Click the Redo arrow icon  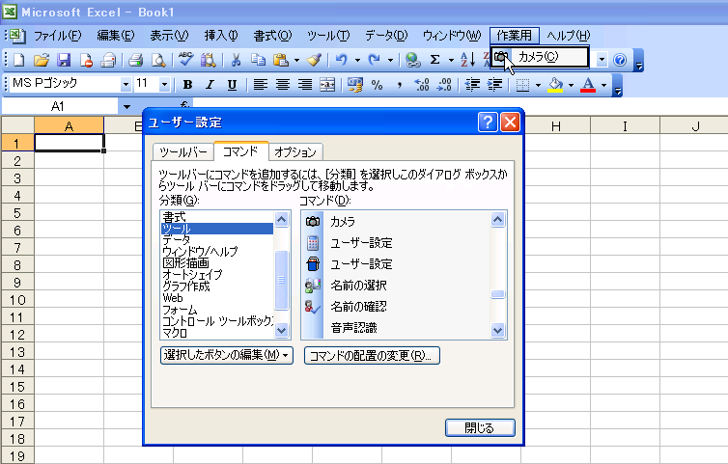375,60
